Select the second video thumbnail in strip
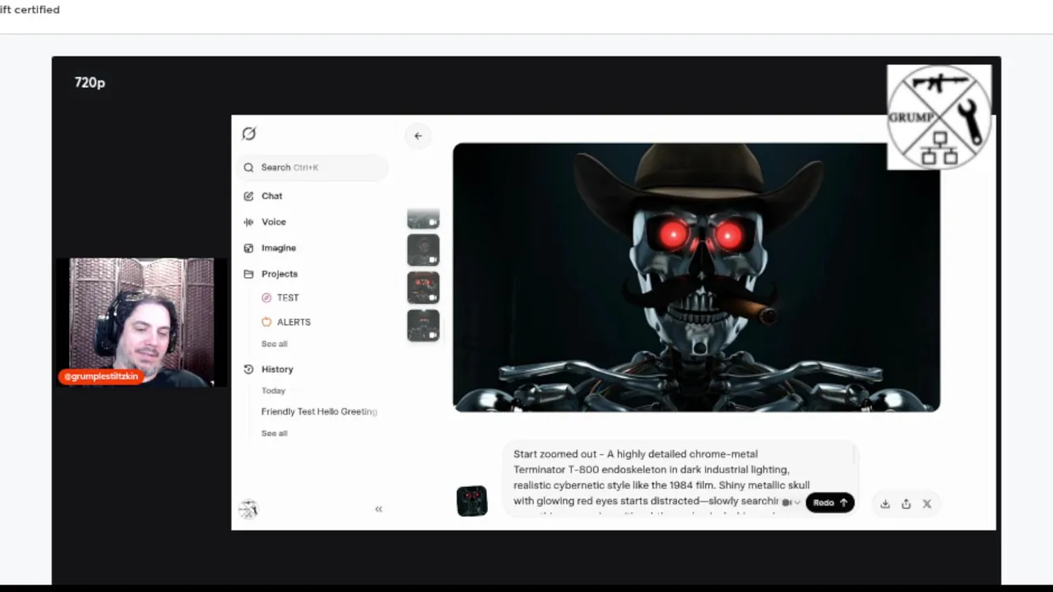This screenshot has height=592, width=1053. [424, 250]
